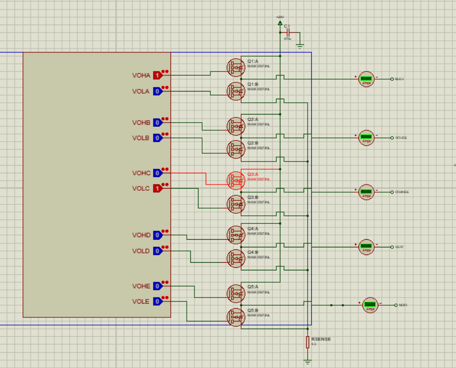
Task: Select the BLEU ammeter
Action: click(366, 79)
